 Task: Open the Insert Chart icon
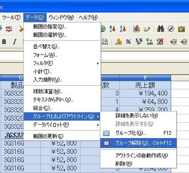(137, 29)
